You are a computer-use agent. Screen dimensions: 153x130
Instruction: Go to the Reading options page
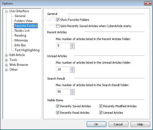coord(20,35)
